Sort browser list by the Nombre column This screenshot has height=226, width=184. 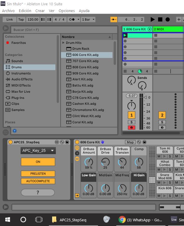pyautogui.click(x=87, y=37)
